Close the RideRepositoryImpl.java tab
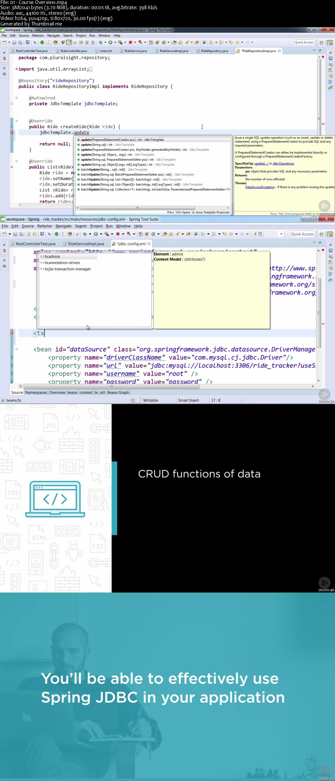335x781 pixels. pos(279,51)
